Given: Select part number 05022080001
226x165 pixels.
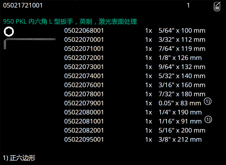Looking at the screenshot, I should tap(84, 112).
